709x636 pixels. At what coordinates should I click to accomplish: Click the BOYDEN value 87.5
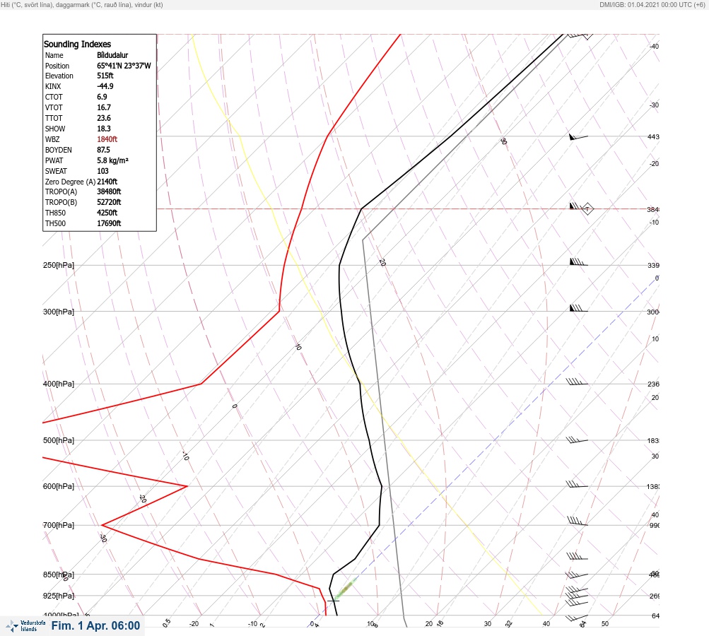pyautogui.click(x=103, y=150)
